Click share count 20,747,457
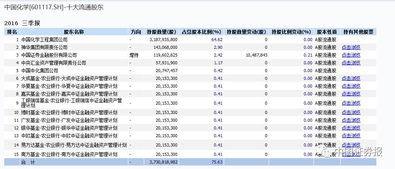This screenshot has width=395, height=169. 167,71
